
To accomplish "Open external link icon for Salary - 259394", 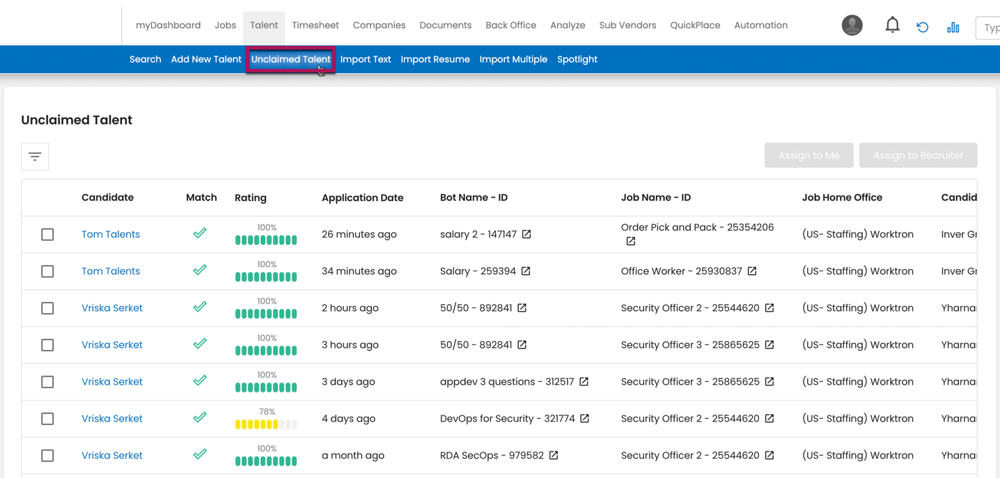I will point(526,271).
